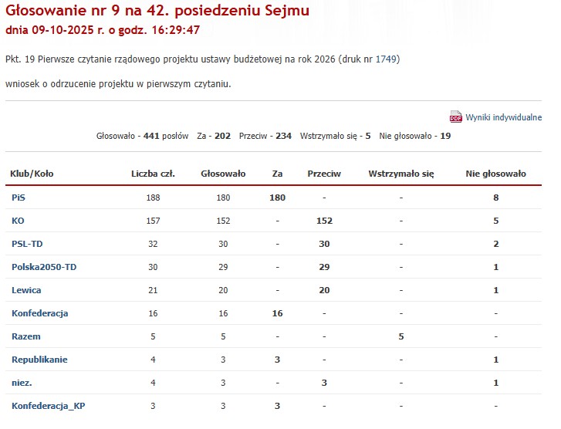Click KO 'Przeciw' vote count 152

click(x=324, y=221)
